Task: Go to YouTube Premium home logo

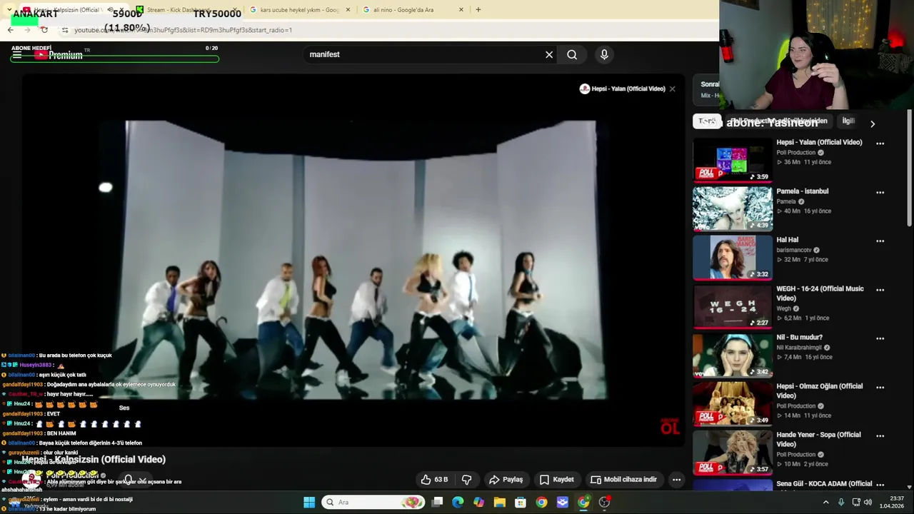Action: click(x=60, y=55)
